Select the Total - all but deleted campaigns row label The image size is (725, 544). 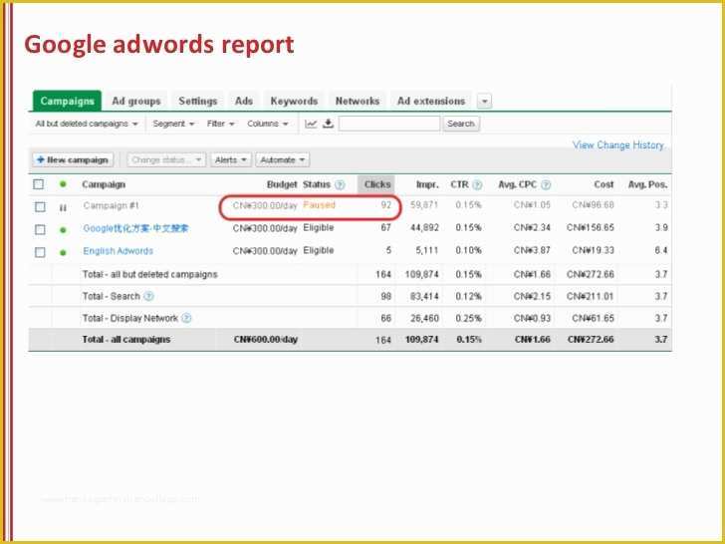point(149,274)
